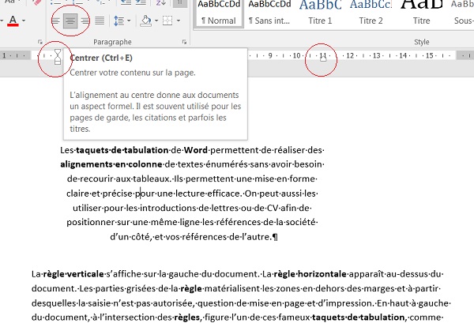Click the borders icon

[x=167, y=21]
